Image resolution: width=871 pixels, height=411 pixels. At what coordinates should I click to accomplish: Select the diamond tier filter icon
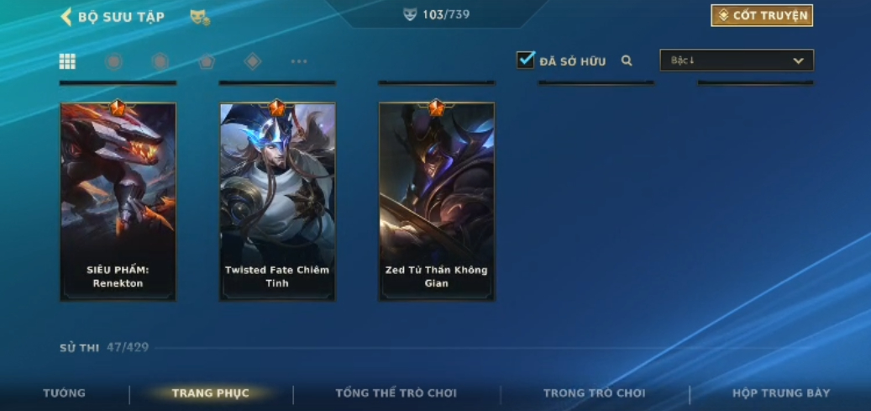pyautogui.click(x=253, y=61)
